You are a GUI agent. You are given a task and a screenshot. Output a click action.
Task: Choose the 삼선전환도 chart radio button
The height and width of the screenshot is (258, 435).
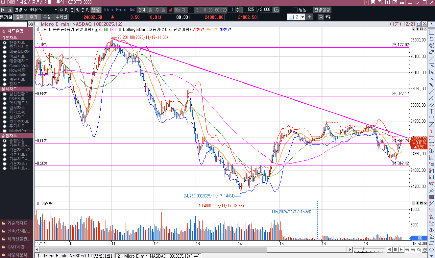[x=5, y=94]
